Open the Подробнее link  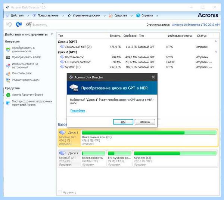coord(78,111)
